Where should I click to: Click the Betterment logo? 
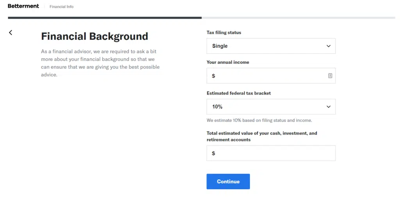pyautogui.click(x=23, y=6)
